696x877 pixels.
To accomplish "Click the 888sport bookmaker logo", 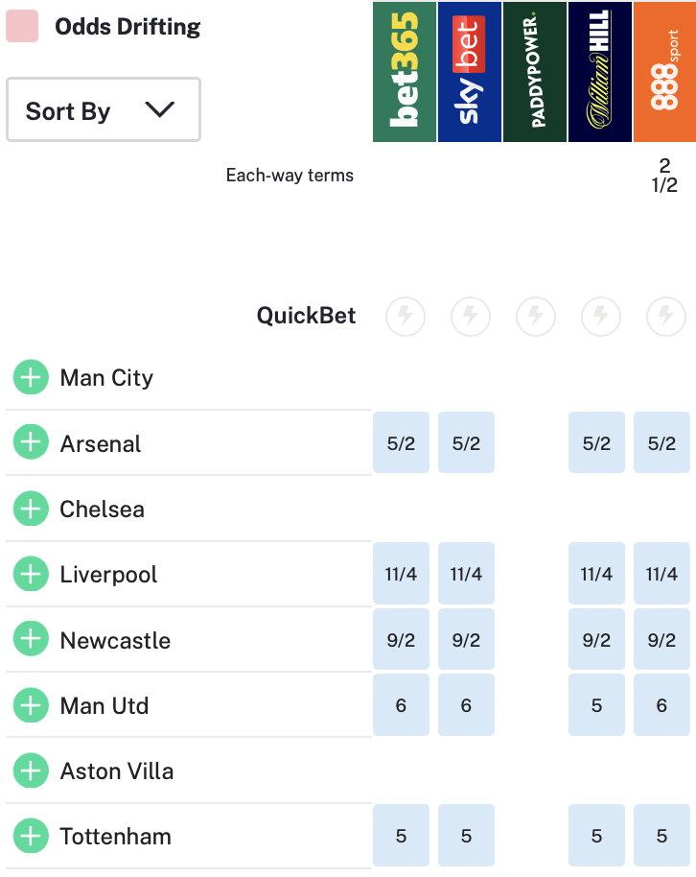I will click(665, 72).
